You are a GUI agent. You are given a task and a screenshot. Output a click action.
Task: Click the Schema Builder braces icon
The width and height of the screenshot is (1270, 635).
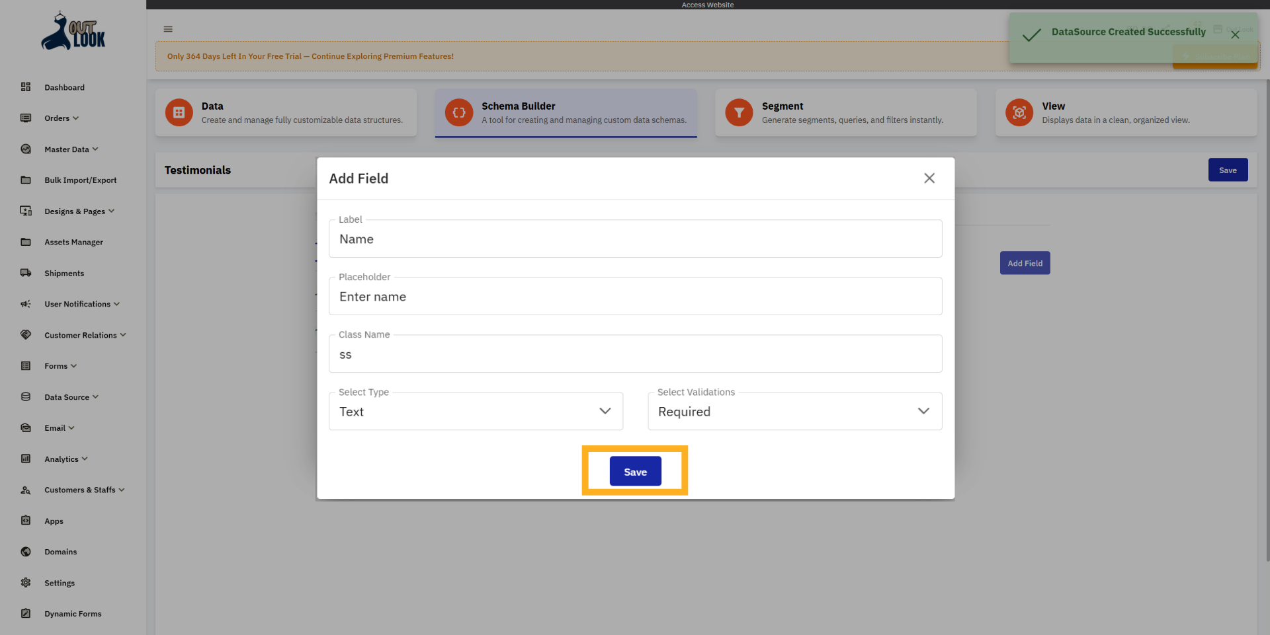coord(459,112)
